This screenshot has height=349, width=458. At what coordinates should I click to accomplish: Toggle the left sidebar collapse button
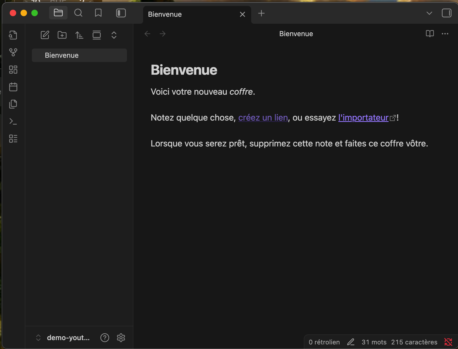(121, 13)
